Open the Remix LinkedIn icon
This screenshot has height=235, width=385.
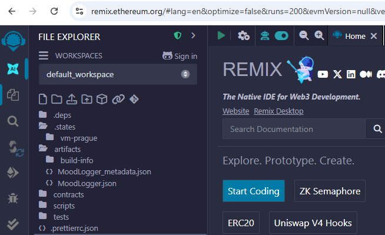pos(351,74)
